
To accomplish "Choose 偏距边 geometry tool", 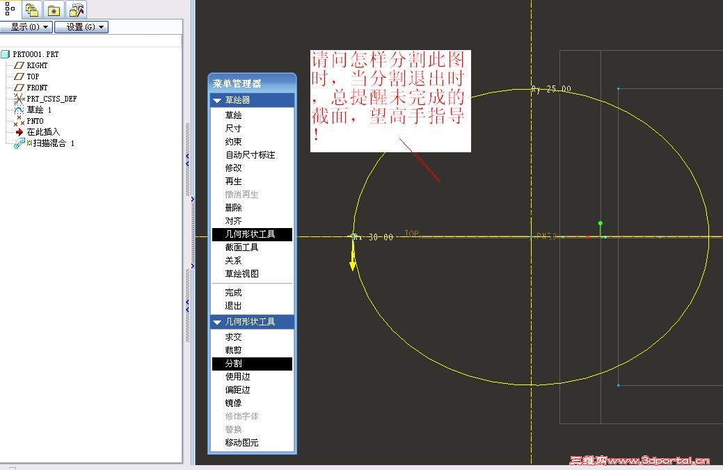I will click(x=237, y=390).
